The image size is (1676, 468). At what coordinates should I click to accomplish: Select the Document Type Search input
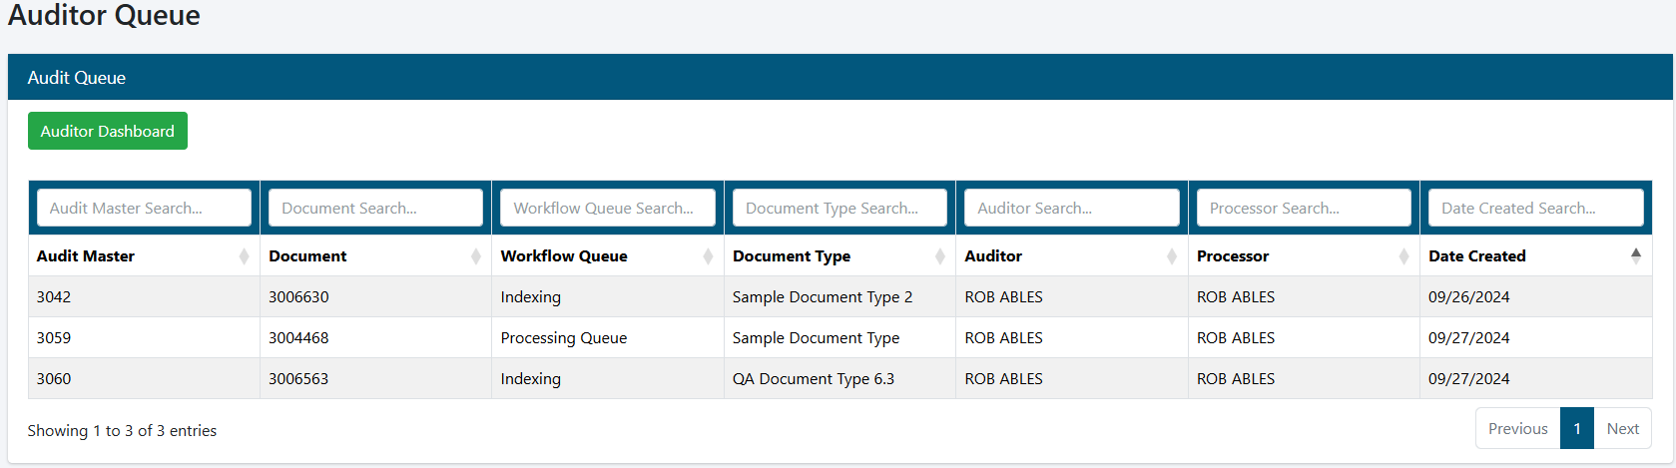838,208
